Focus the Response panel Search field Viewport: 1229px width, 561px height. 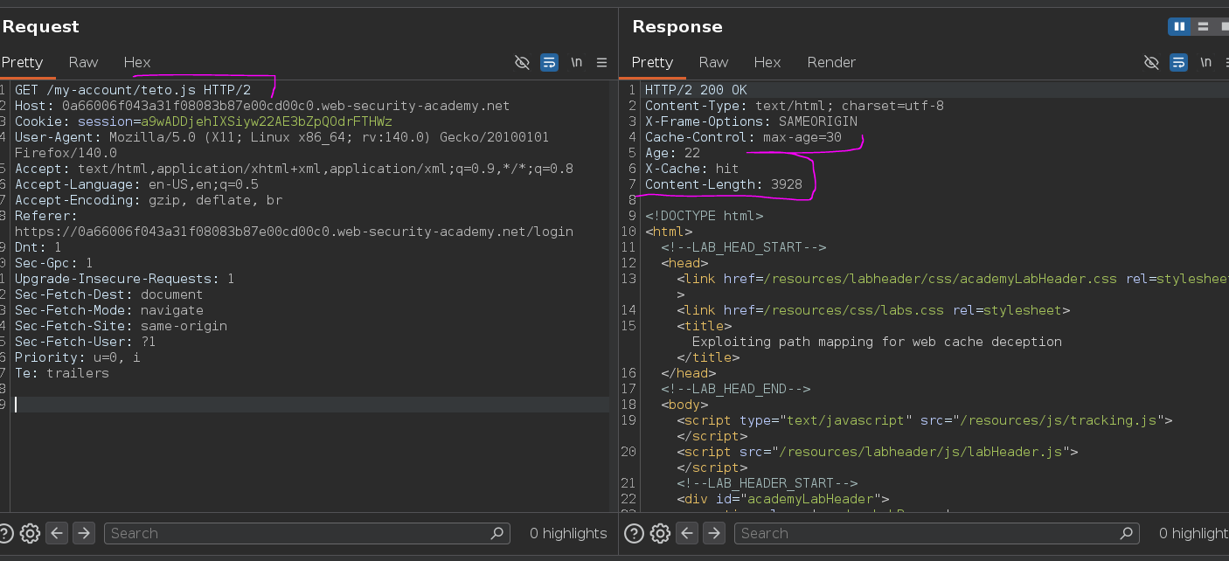tap(937, 533)
